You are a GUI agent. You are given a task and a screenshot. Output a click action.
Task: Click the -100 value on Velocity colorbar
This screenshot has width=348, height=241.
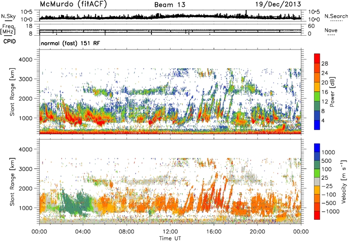329,194
